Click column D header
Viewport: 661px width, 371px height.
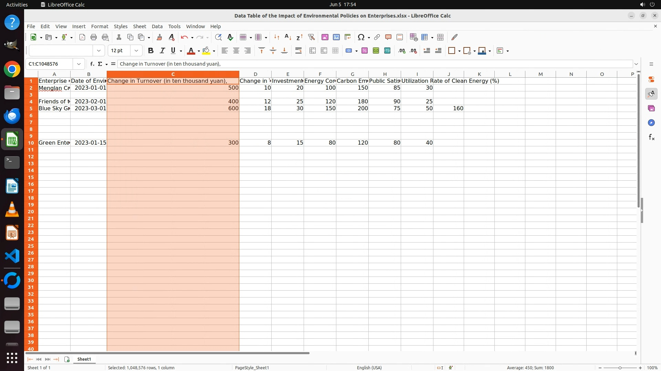click(x=255, y=74)
